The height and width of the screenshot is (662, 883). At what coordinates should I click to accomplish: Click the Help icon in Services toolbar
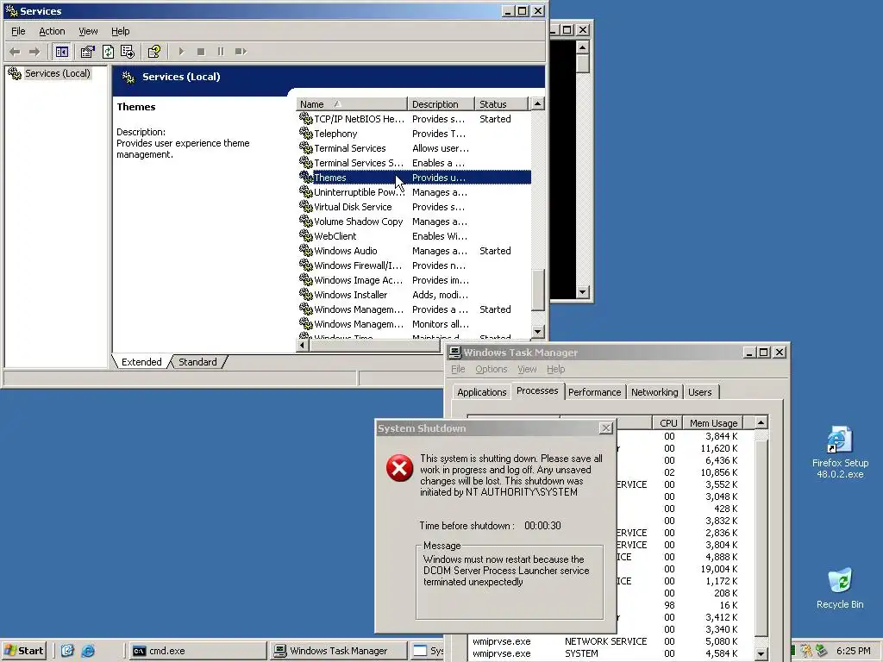(x=153, y=52)
